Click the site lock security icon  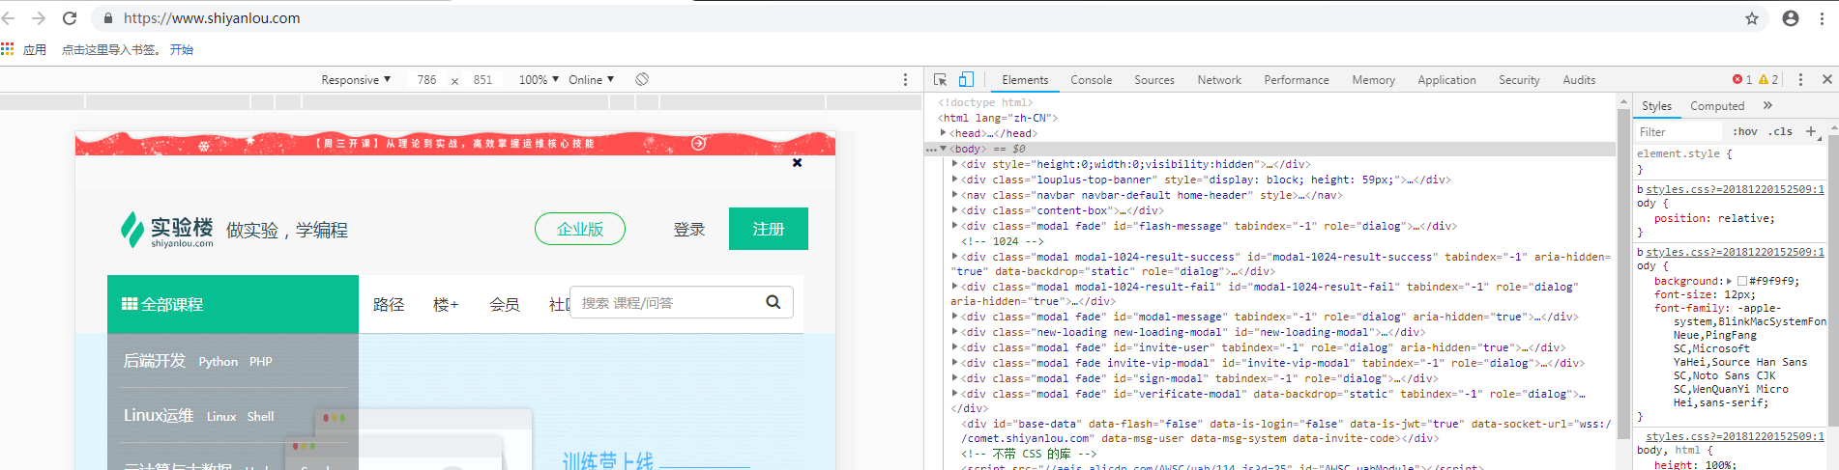click(x=108, y=18)
